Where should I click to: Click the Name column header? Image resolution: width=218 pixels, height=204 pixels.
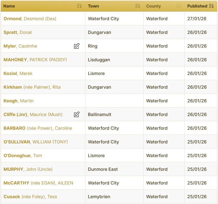click(x=9, y=6)
